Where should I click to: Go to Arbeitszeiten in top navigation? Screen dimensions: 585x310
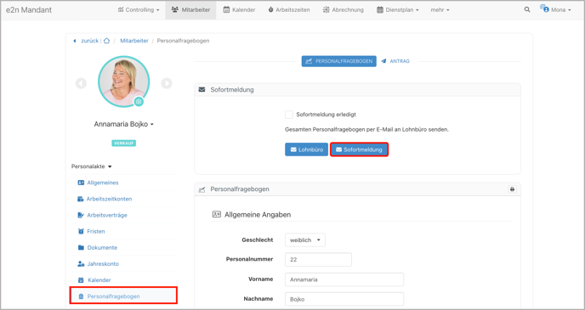pos(289,10)
